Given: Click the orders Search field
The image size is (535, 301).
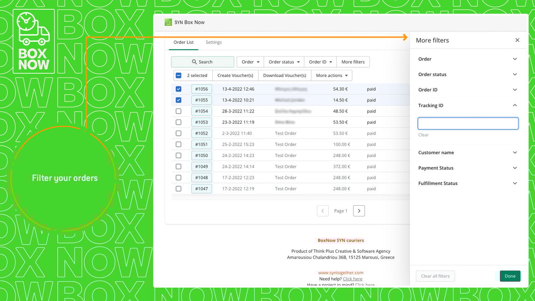Looking at the screenshot, I should [202, 62].
